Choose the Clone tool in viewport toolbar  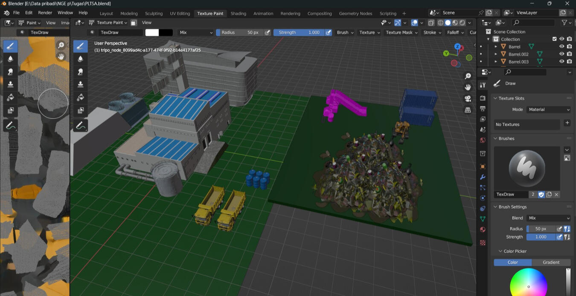(81, 85)
